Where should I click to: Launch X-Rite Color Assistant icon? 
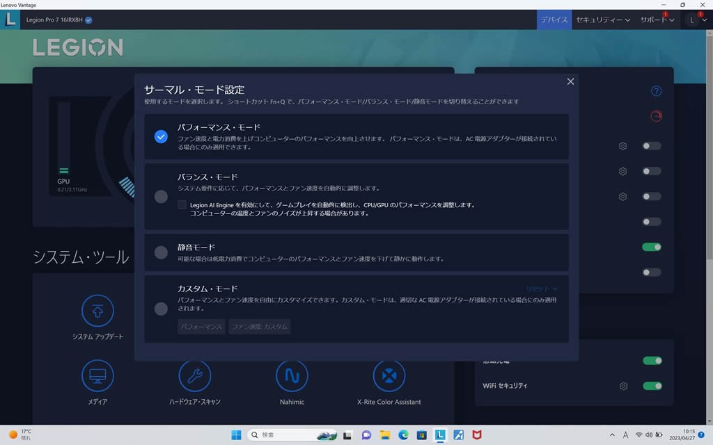click(x=389, y=375)
